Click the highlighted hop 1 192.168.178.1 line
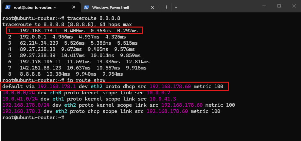 coord(74,31)
